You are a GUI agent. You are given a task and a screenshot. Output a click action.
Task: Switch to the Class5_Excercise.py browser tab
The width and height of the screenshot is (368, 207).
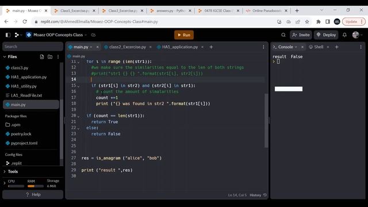[74, 11]
